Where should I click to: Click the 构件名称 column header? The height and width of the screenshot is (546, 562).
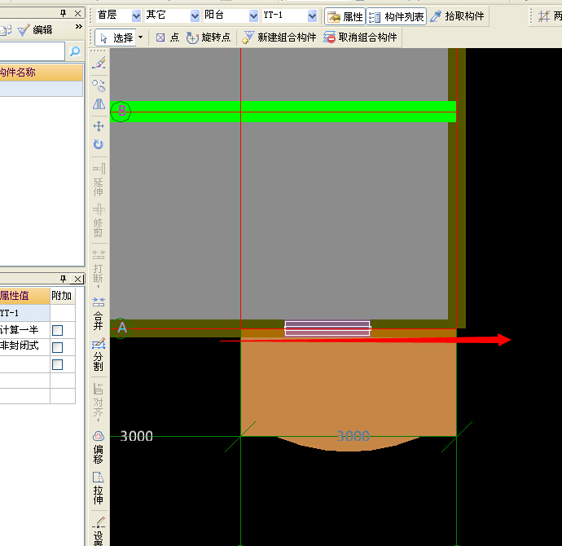point(41,73)
